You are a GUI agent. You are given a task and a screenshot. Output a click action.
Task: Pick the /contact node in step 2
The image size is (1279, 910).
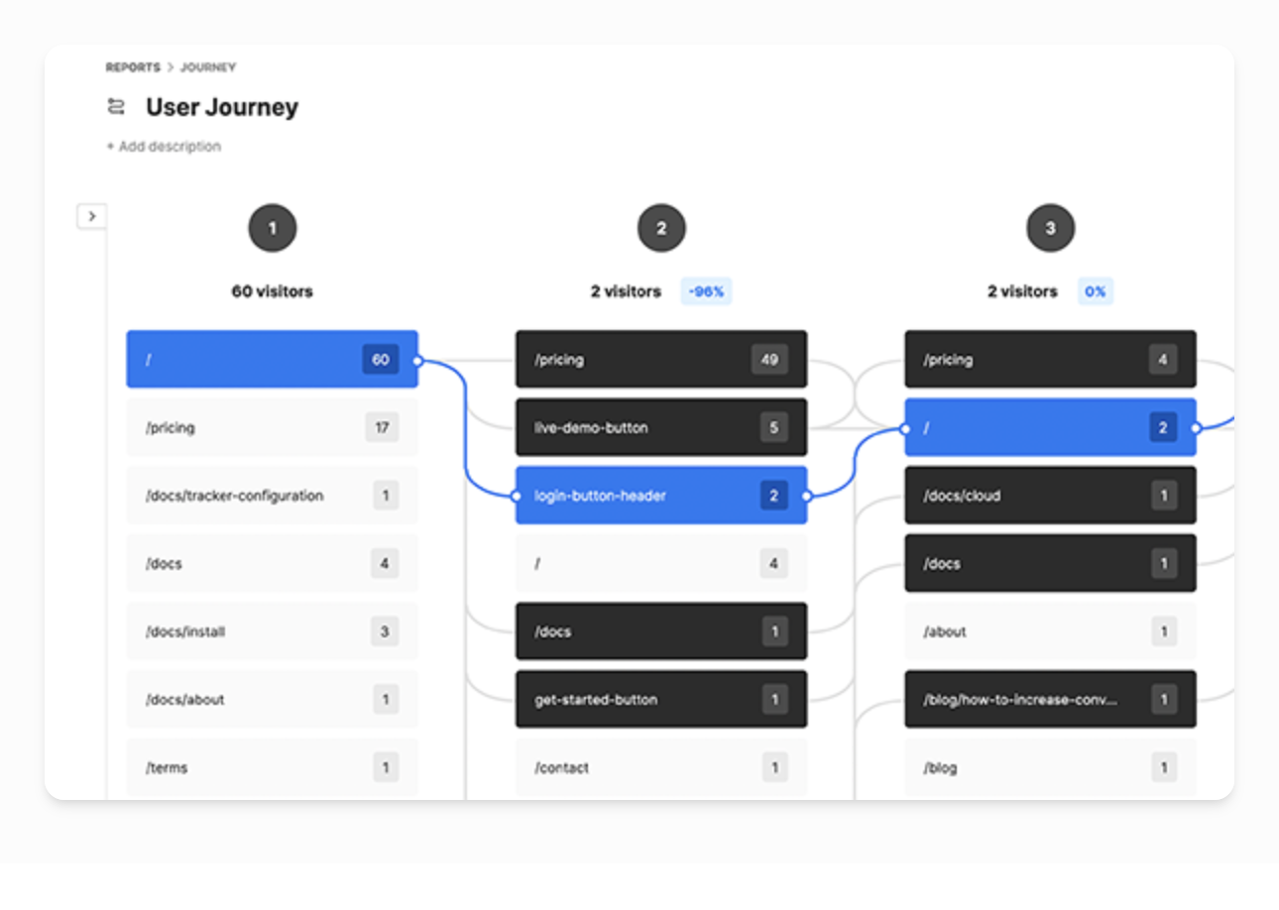660,767
